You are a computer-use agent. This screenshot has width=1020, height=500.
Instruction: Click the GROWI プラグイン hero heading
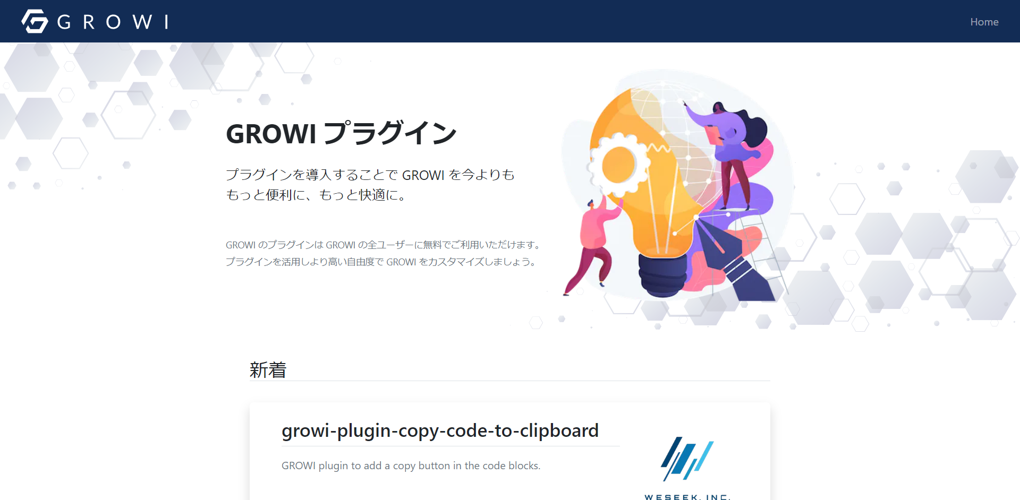pos(341,133)
